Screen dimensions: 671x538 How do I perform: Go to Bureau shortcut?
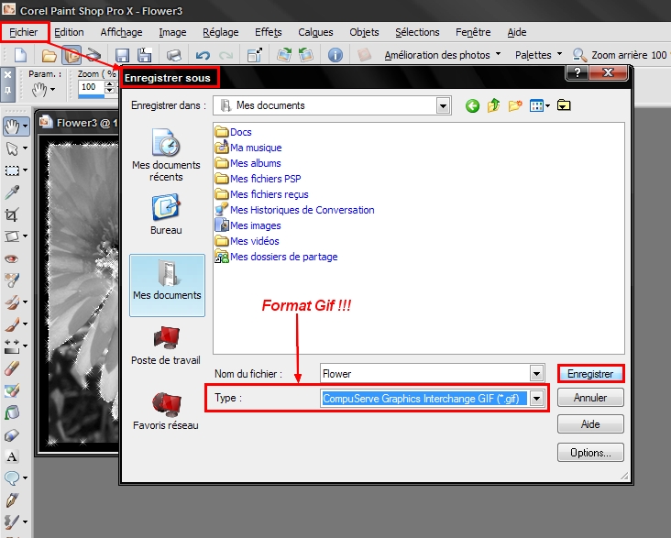166,214
